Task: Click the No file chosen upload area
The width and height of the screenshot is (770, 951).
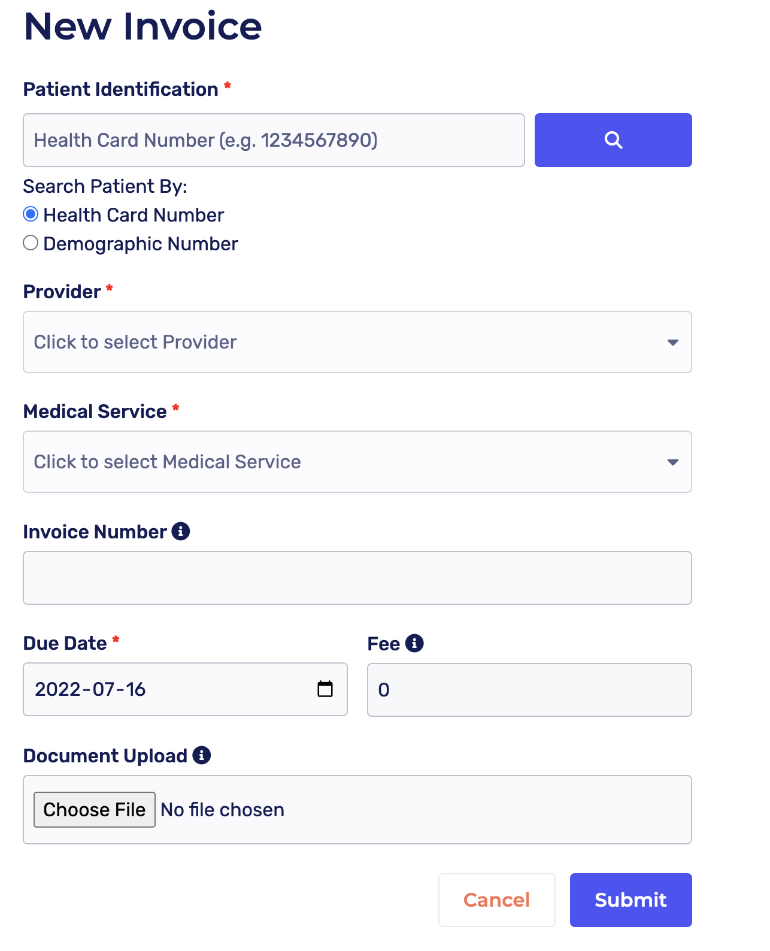Action: [222, 810]
